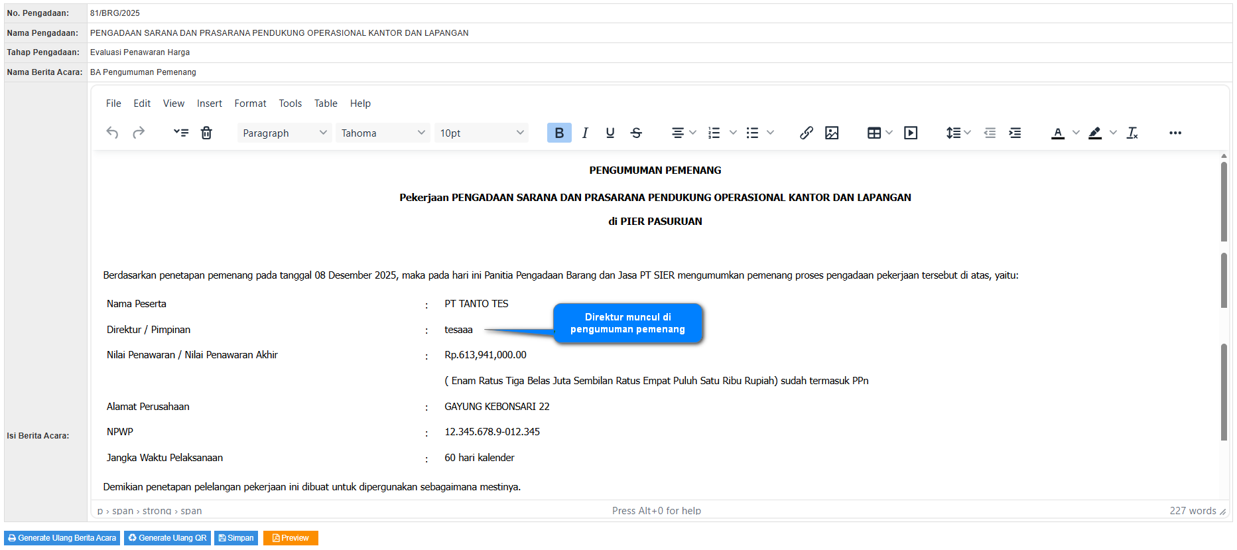
Task: Insert a link using the chain icon
Action: click(806, 133)
